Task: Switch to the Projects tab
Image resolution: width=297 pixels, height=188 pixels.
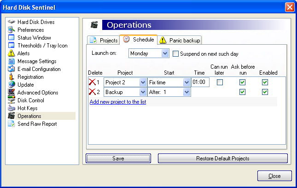Action: point(104,40)
